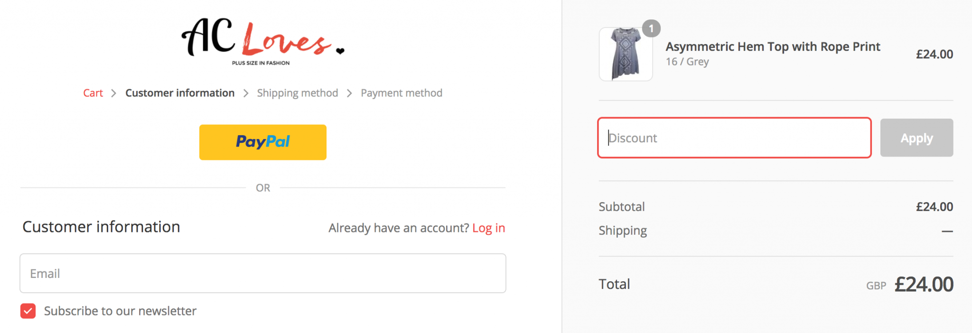Click inside the Discount code field
The height and width of the screenshot is (333, 972).
click(x=734, y=138)
